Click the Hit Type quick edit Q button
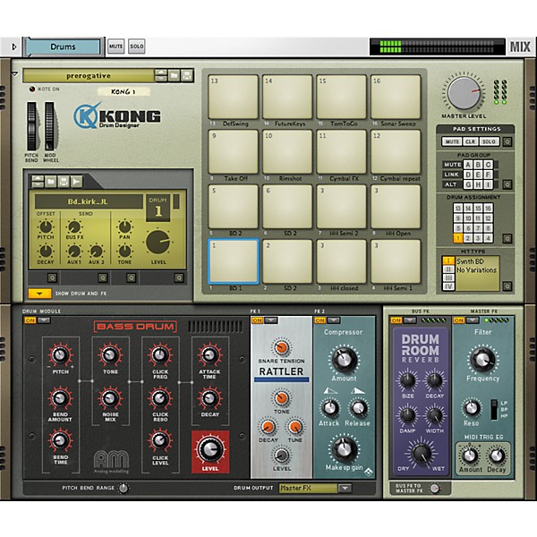 507,286
